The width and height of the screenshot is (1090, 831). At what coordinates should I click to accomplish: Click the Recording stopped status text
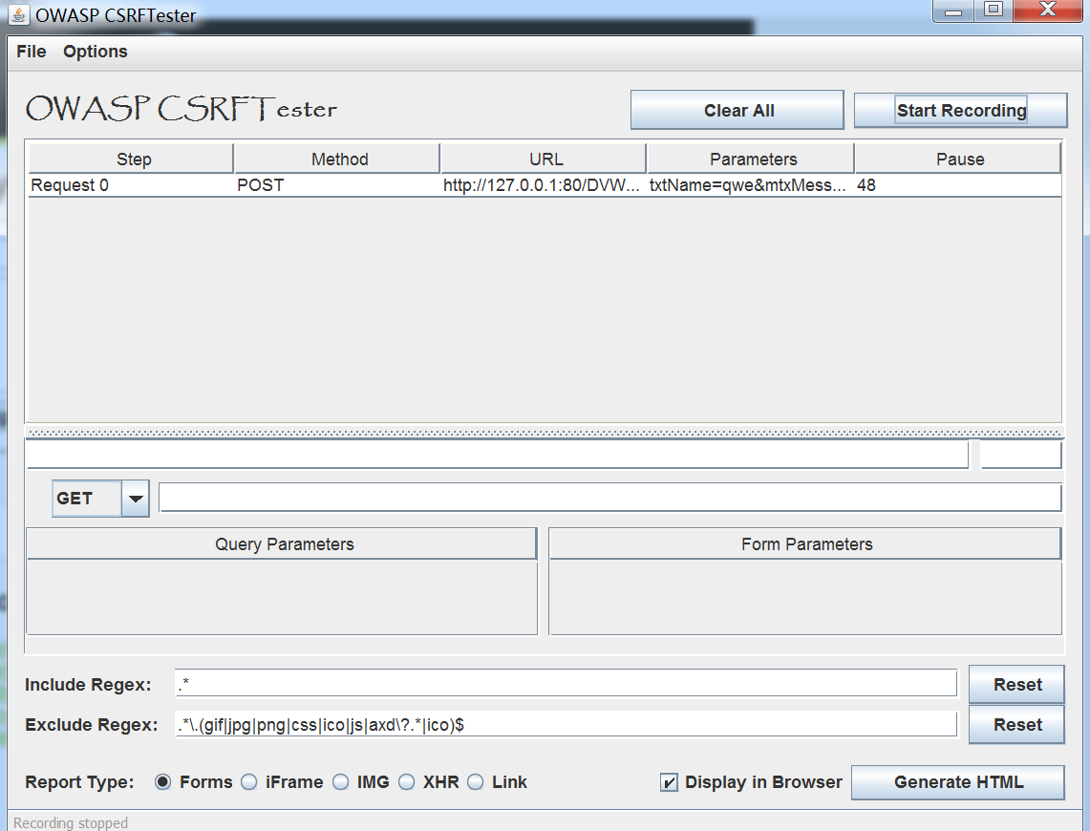coord(70,822)
